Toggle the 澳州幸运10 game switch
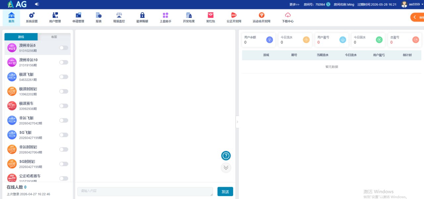Image resolution: width=424 pixels, height=199 pixels. point(64,62)
